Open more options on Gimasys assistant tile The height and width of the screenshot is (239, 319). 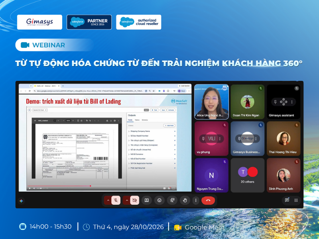click(x=292, y=102)
